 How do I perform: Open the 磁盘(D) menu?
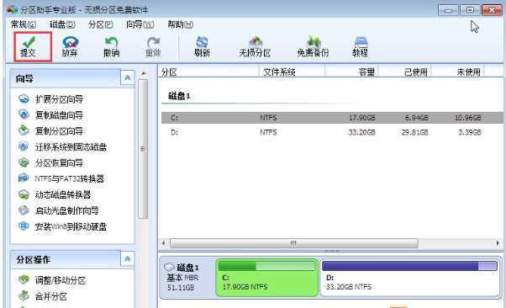coord(62,24)
